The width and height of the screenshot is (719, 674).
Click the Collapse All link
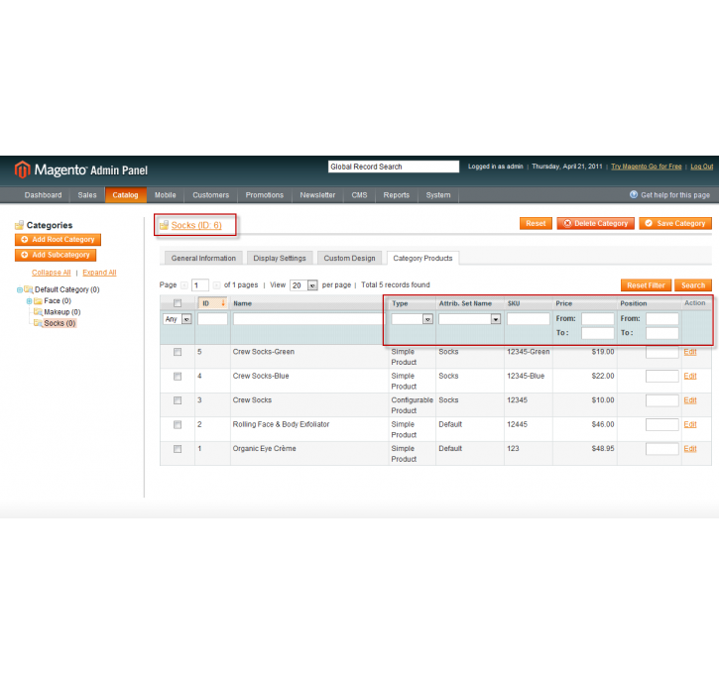51,273
